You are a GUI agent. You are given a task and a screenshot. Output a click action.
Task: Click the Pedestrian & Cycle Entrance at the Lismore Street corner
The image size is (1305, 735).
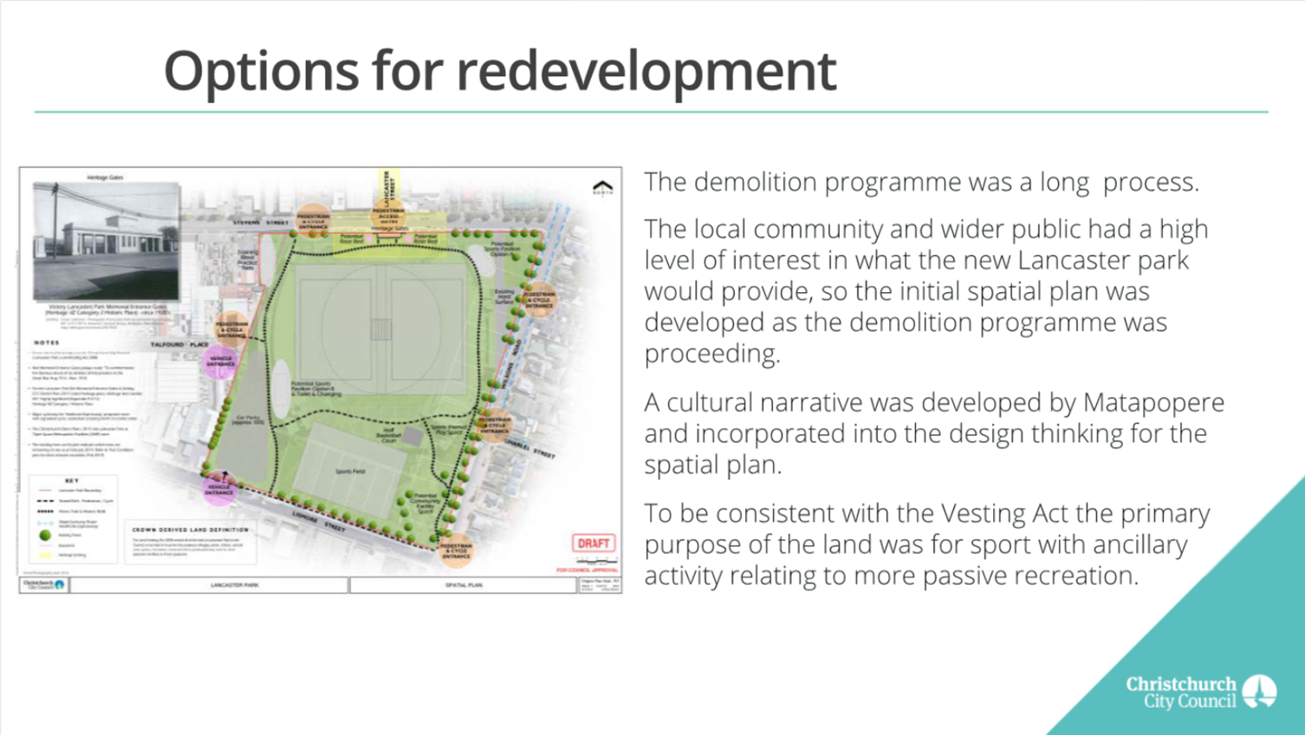click(456, 551)
